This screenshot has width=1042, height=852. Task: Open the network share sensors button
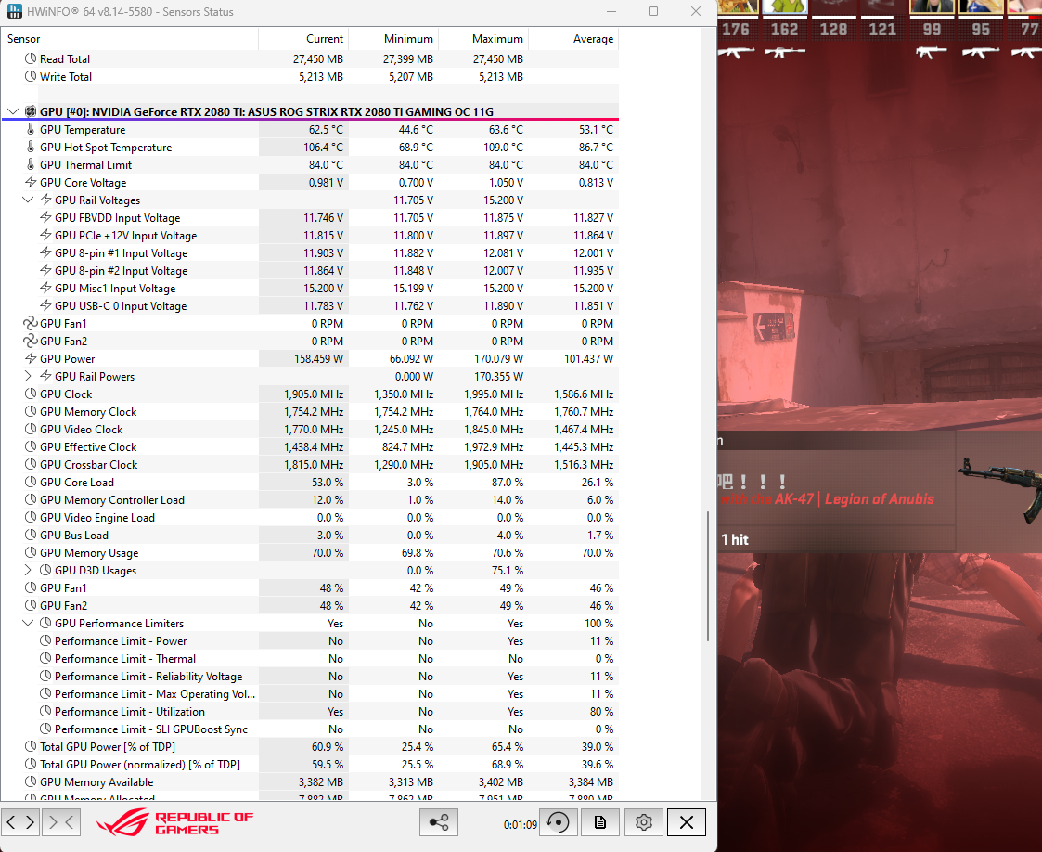(x=439, y=822)
